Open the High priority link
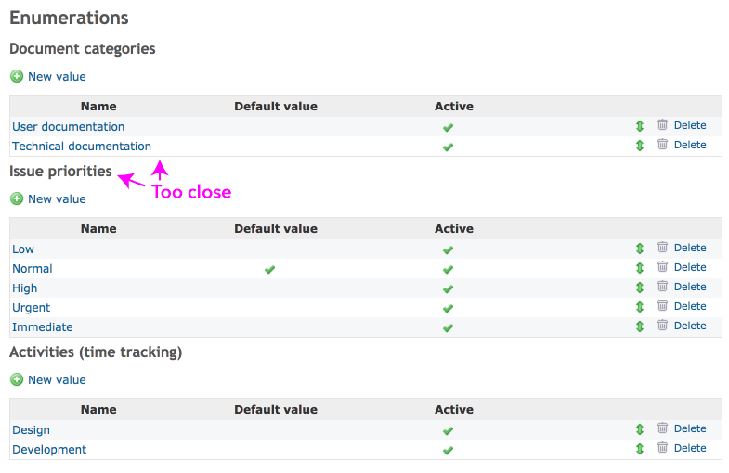729x473 pixels. coord(25,288)
